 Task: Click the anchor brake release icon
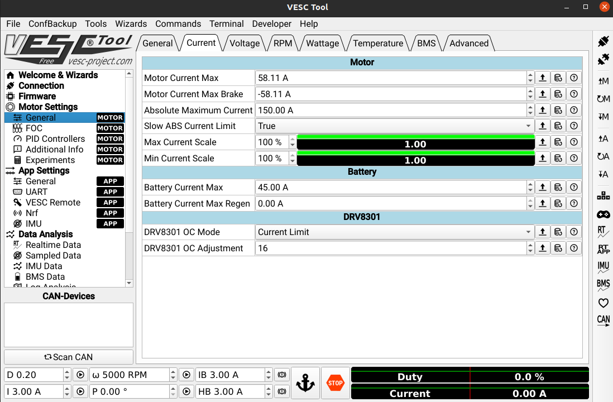(305, 383)
